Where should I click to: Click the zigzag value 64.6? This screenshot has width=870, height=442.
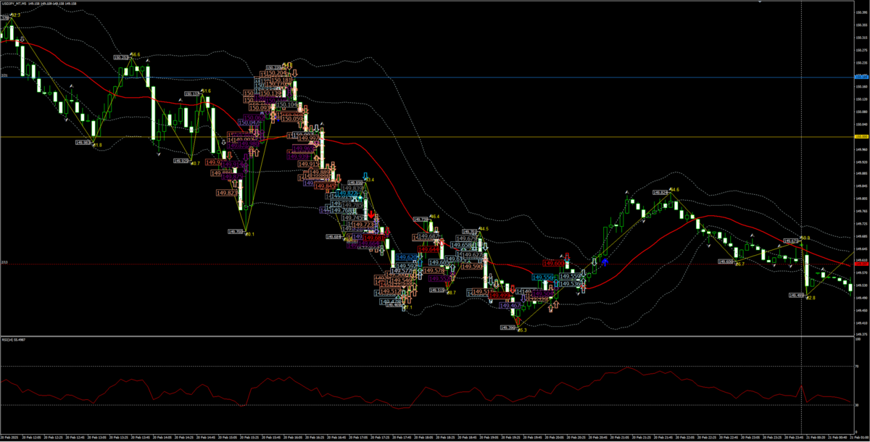674,189
